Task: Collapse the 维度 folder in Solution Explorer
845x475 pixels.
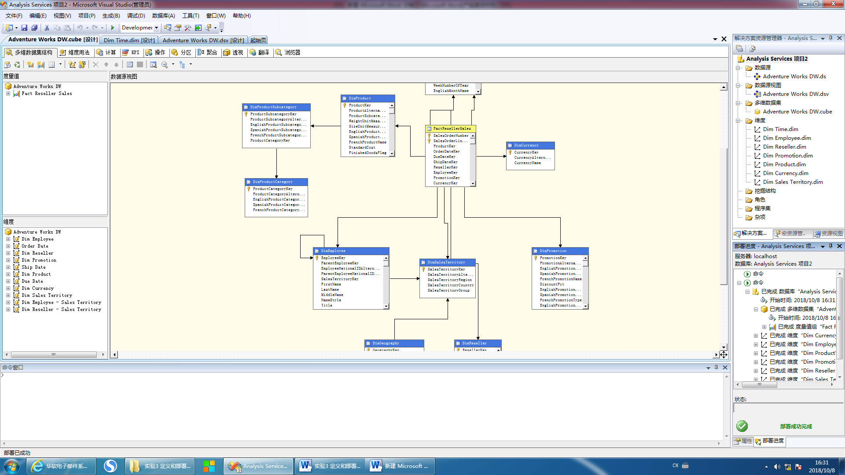Action: coord(738,120)
